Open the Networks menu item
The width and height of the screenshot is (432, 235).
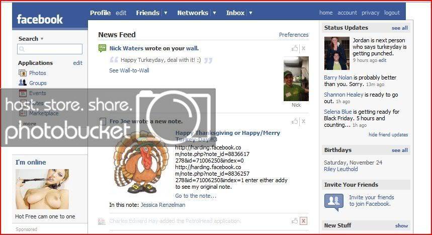(x=193, y=13)
